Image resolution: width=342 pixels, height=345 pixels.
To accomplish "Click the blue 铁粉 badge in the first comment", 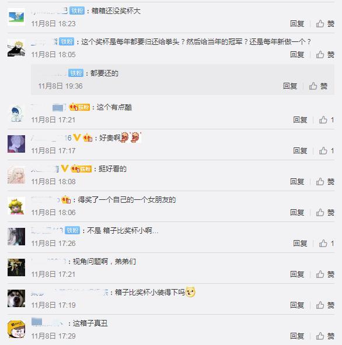I will 77,10.
